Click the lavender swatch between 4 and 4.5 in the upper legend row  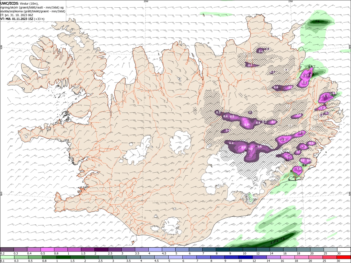tap(155, 250)
